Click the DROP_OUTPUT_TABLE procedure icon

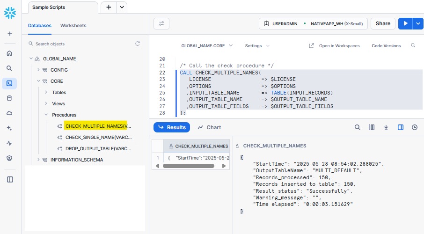tap(59, 148)
